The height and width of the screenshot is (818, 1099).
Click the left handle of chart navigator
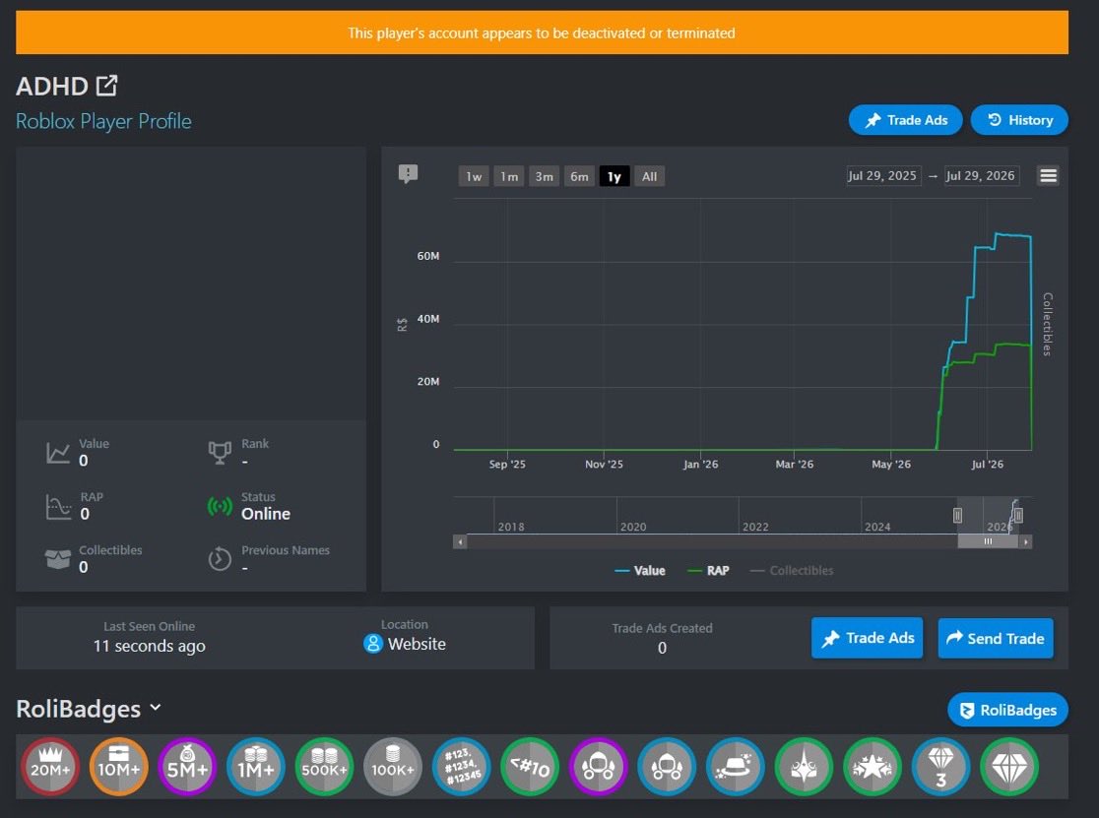pos(957,516)
